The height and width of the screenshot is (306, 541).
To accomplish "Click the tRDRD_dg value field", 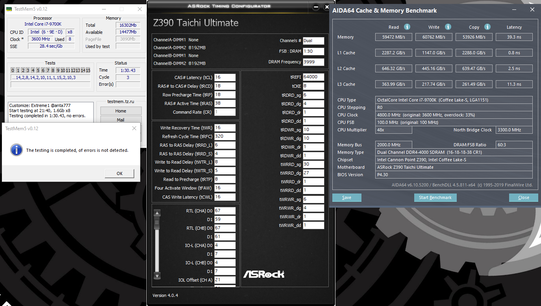I will coord(313,104).
